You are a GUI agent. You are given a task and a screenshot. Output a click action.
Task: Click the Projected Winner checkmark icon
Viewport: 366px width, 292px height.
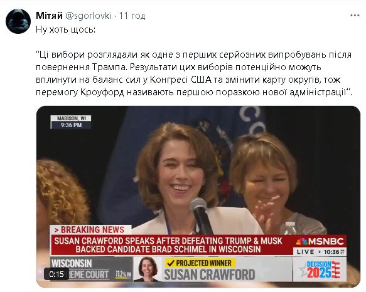click(171, 263)
